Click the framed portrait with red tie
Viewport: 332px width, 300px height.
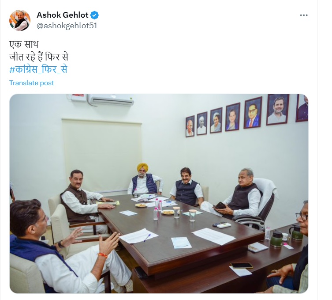253,113
